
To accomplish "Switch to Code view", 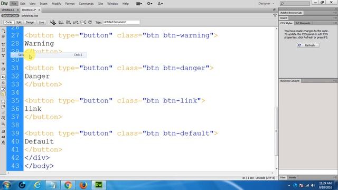I will pos(8,22).
